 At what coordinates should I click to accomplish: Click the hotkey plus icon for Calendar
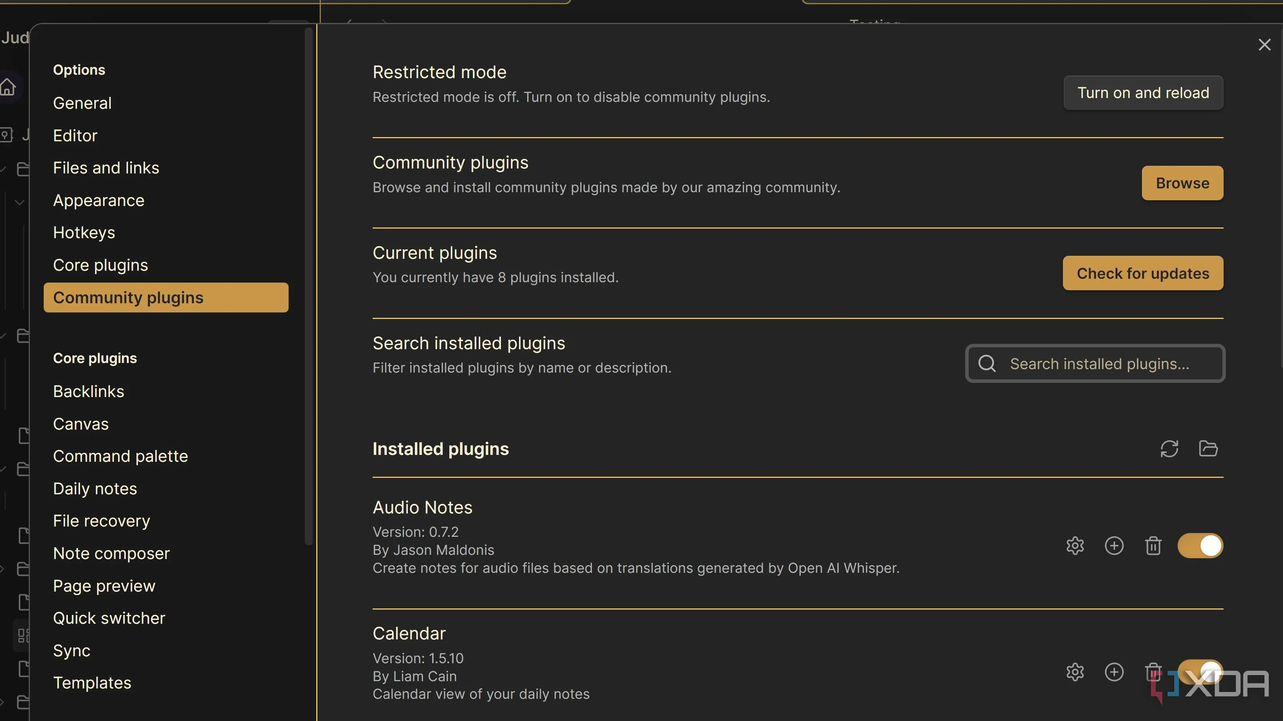1114,672
